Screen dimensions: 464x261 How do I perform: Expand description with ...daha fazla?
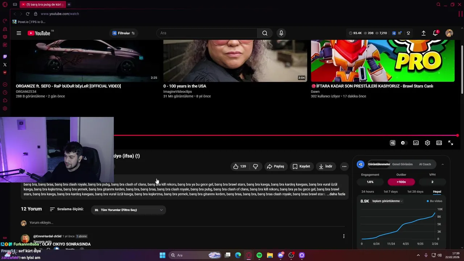pyautogui.click(x=336, y=194)
